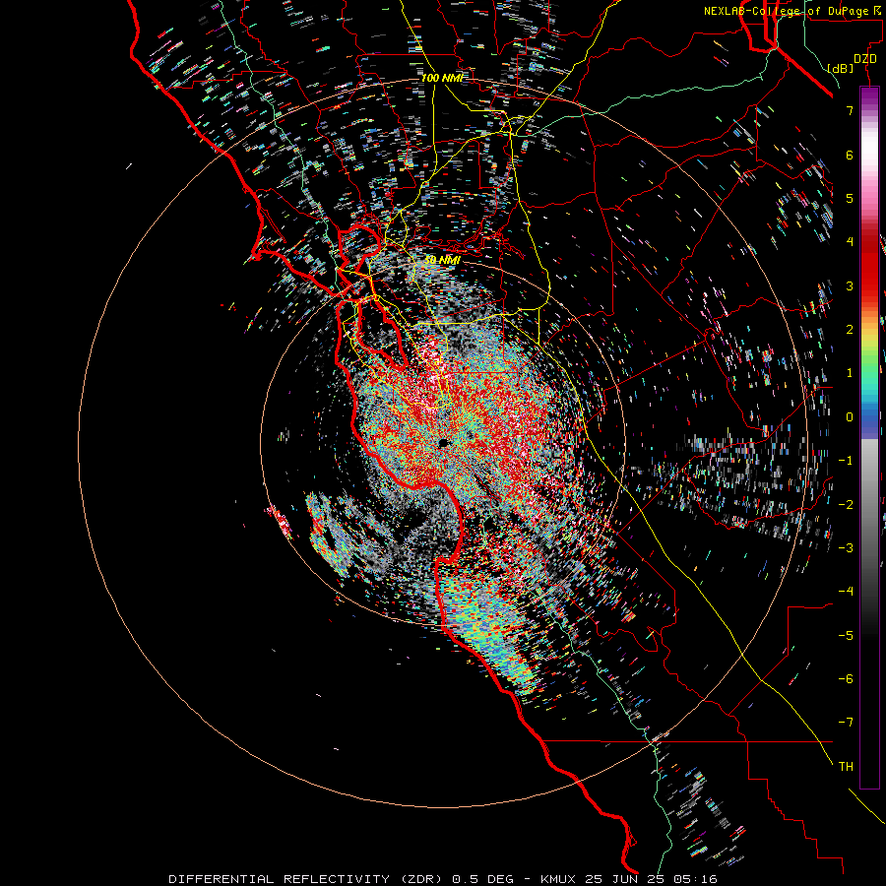Click the 4 value on color scale
The width and height of the screenshot is (886, 886).
tap(850, 242)
